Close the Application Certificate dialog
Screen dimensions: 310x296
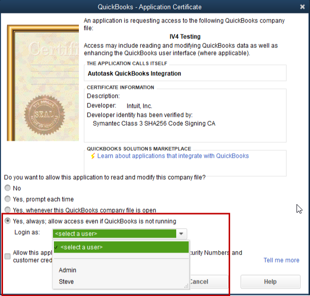tap(303, 6)
